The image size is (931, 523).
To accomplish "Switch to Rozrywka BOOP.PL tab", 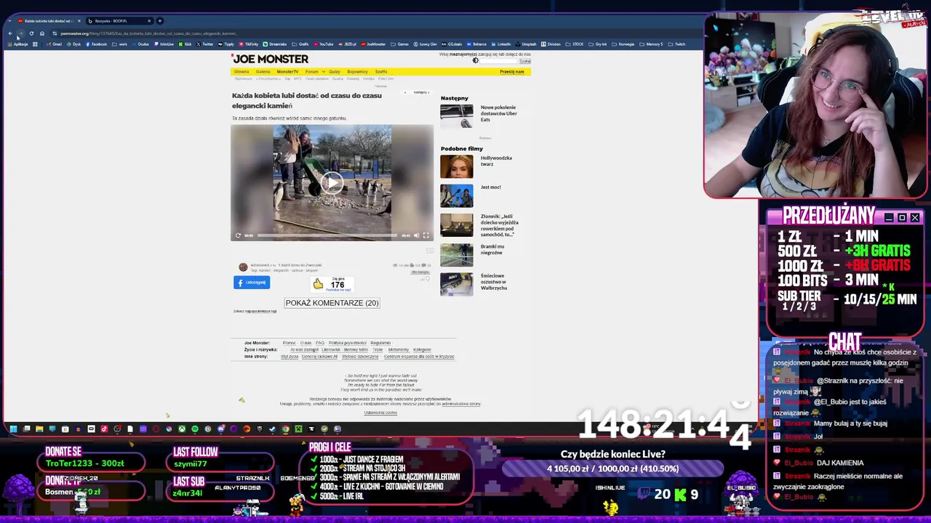I will (119, 20).
